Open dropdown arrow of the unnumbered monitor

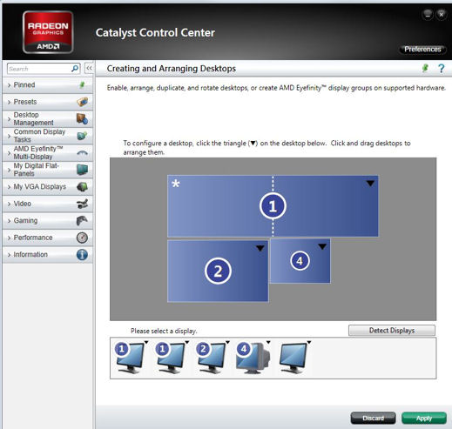point(309,343)
